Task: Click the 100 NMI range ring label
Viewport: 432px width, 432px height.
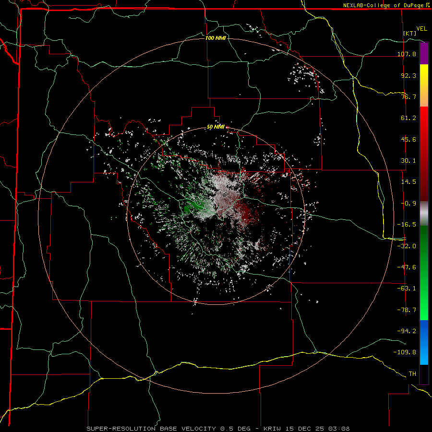Action: click(x=216, y=38)
